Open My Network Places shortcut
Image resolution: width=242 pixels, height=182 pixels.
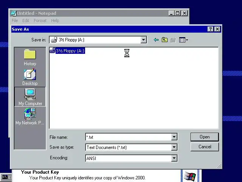point(30,116)
